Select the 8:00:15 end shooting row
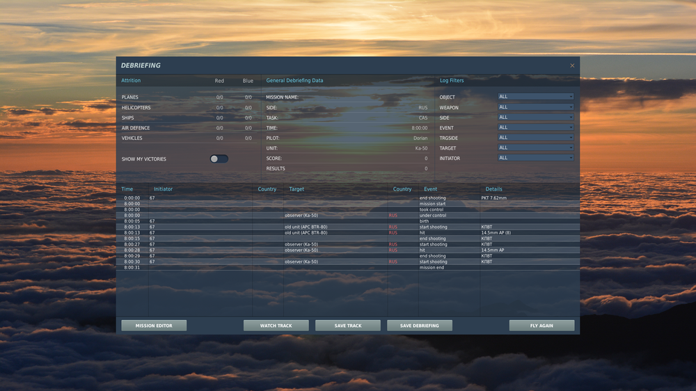 [348, 239]
